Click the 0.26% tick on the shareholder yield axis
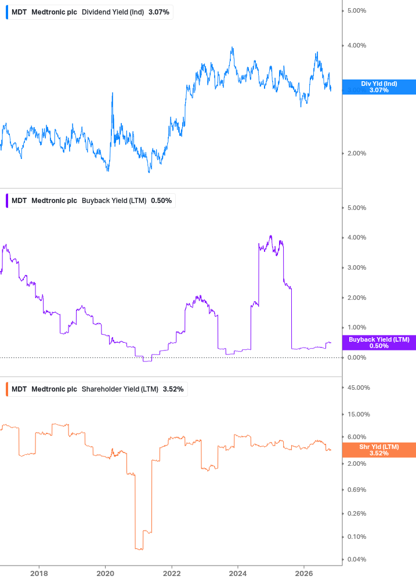Viewport: 416px width, 583px height. (x=357, y=513)
